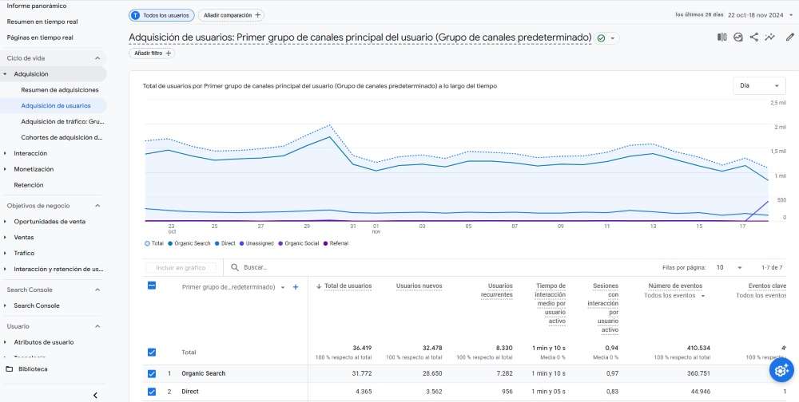Open the rows per page dropdown

click(729, 267)
